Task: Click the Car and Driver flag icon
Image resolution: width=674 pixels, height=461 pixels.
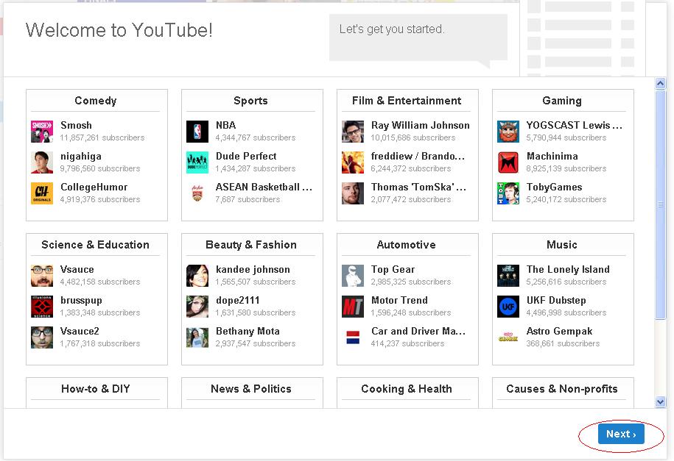Action: (352, 337)
